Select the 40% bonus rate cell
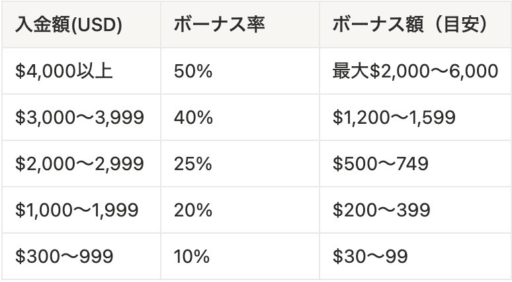 click(x=193, y=117)
